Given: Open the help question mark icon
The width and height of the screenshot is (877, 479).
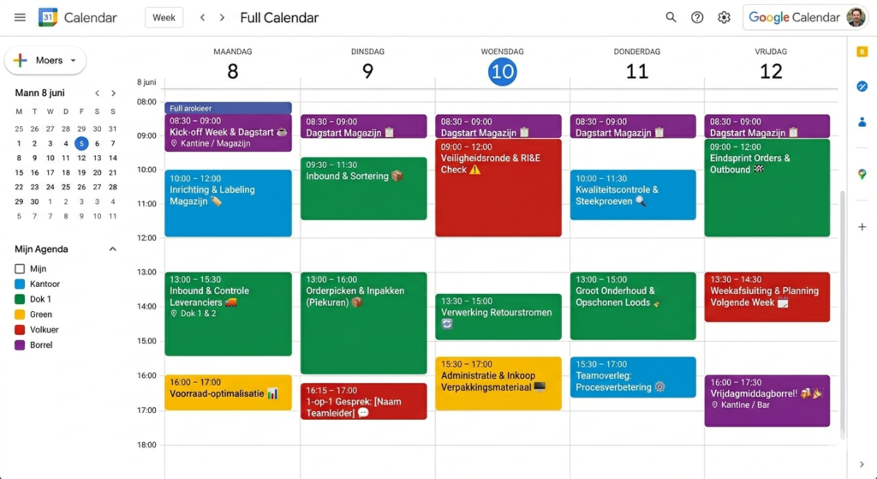Looking at the screenshot, I should pos(697,17).
